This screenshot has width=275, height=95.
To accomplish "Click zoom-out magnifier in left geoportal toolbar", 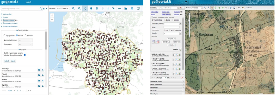I will pos(79,8).
